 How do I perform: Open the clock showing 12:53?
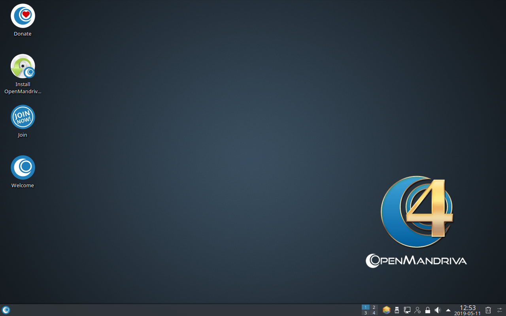click(x=468, y=308)
